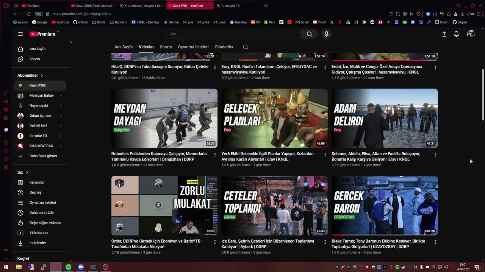
Task: Go to the channel Oynatma listeleri tab
Action: coord(193,47)
